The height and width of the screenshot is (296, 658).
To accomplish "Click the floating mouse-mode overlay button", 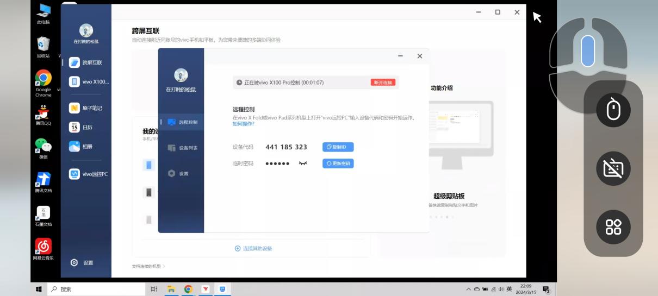I will 613,110.
